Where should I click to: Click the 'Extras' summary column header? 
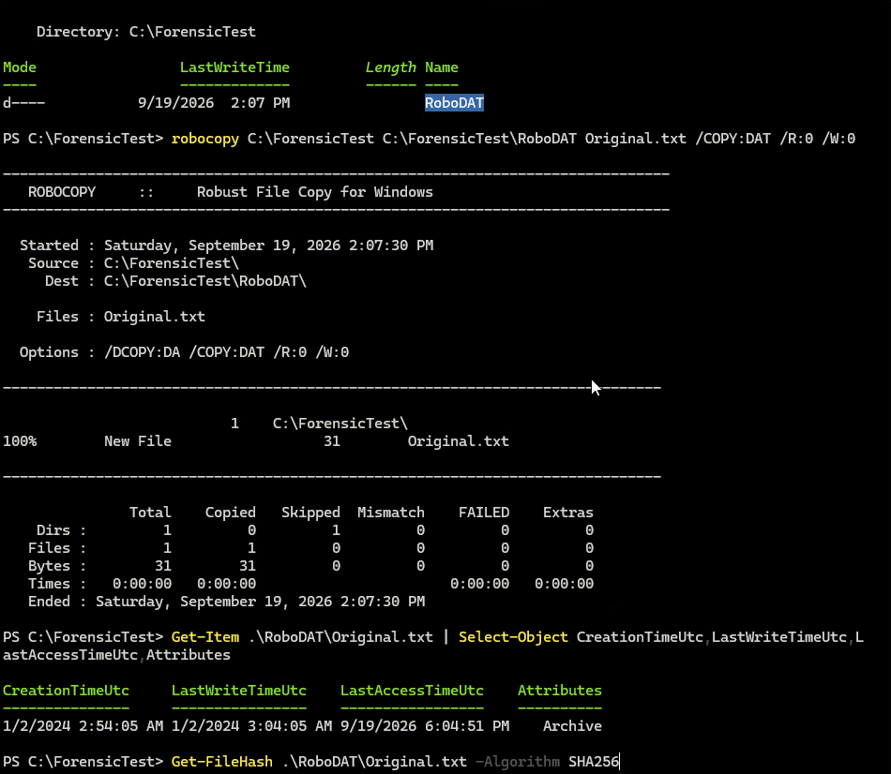568,513
